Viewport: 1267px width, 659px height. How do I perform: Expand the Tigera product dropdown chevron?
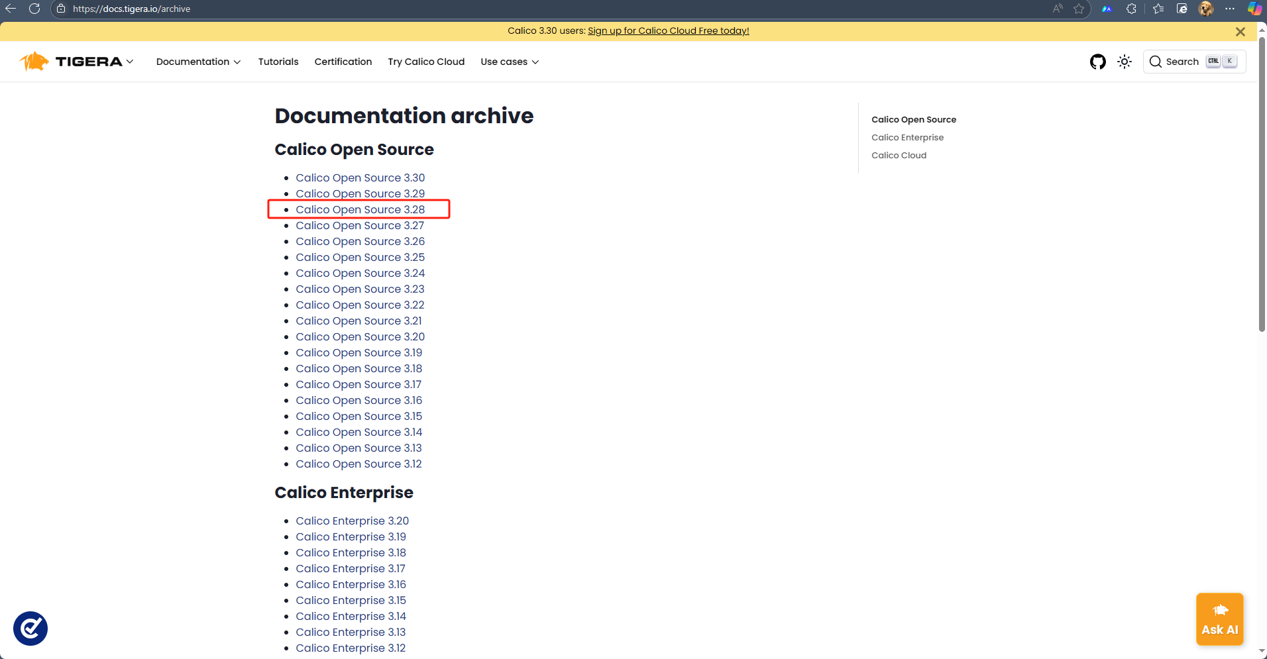tap(130, 62)
